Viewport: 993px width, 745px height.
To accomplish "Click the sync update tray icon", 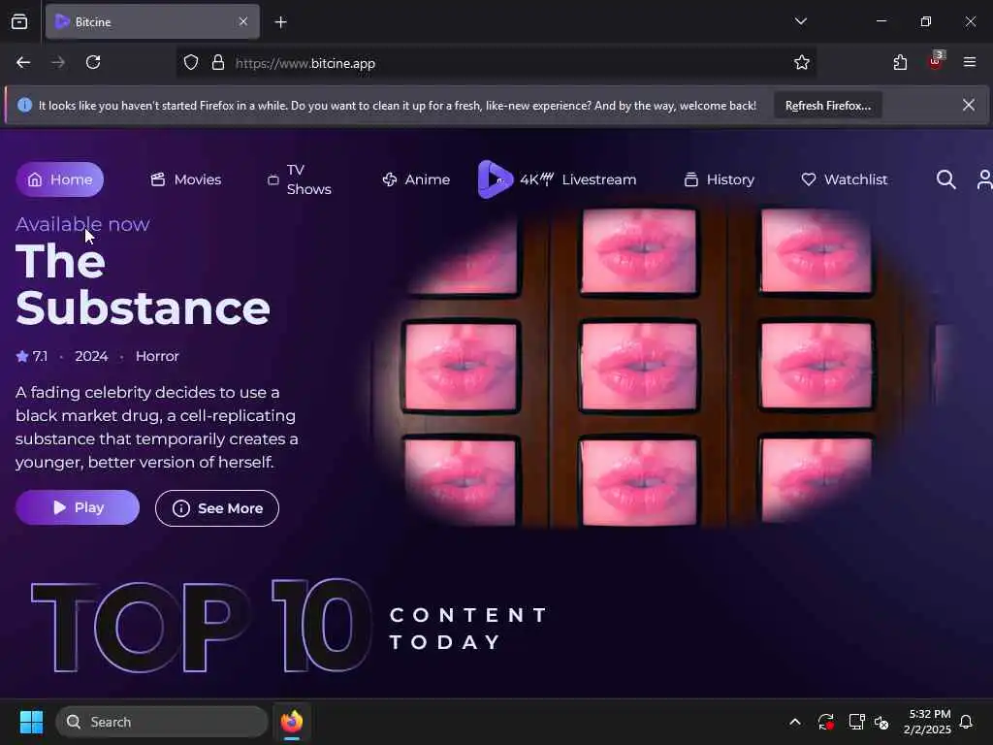I will pos(825,722).
